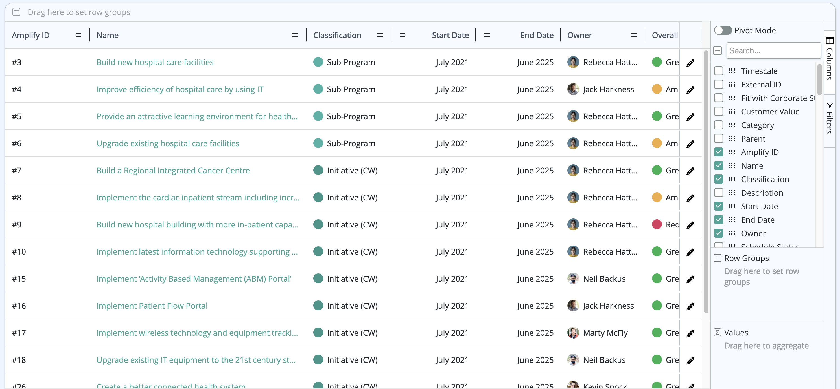Click Jack Harkness avatar in row #4
The width and height of the screenshot is (840, 389).
tap(573, 89)
